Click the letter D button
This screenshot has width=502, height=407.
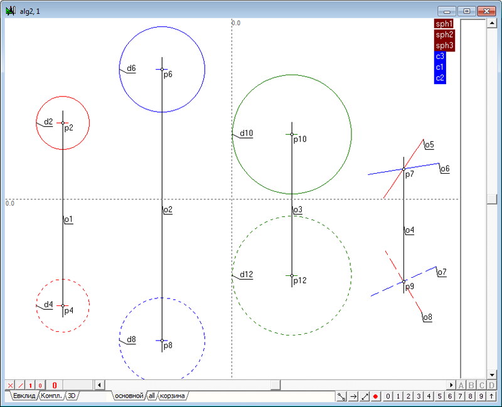coord(491,385)
